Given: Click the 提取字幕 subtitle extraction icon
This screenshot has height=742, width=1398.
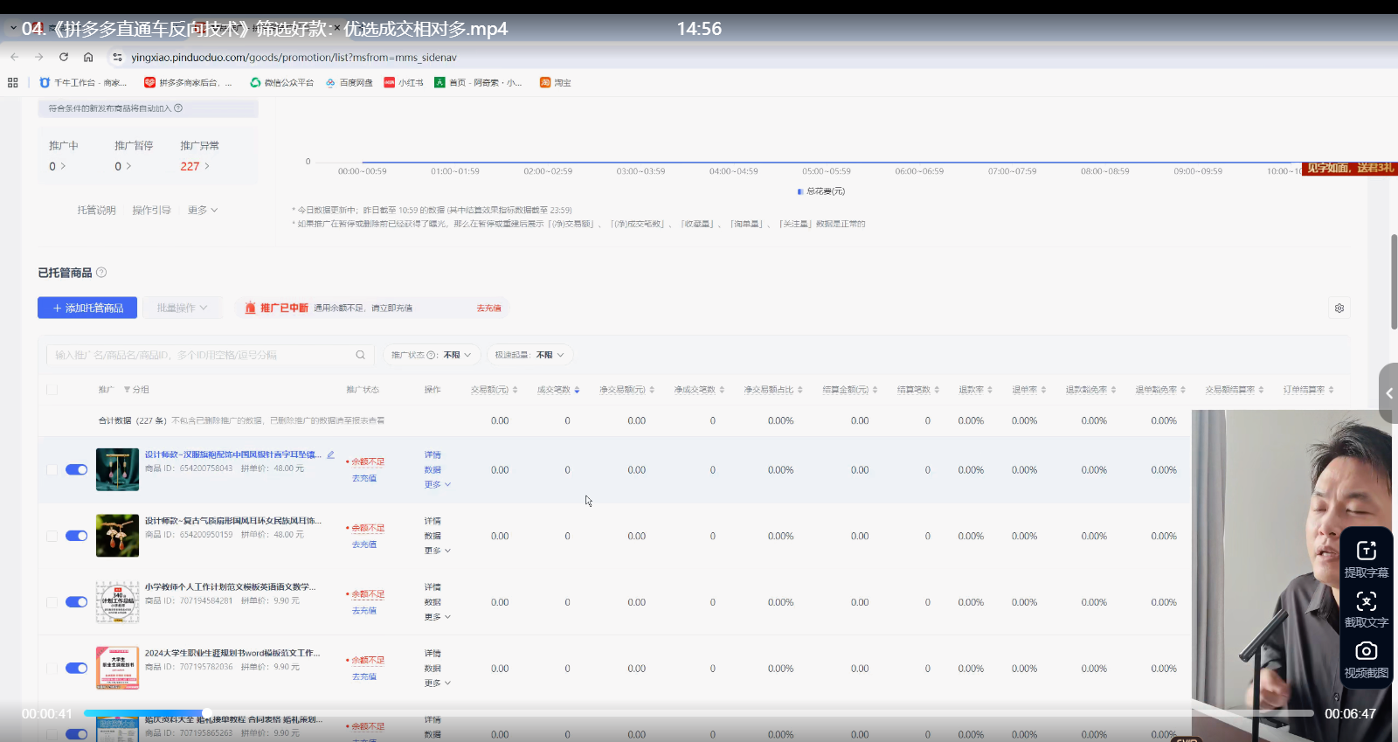Looking at the screenshot, I should point(1366,551).
